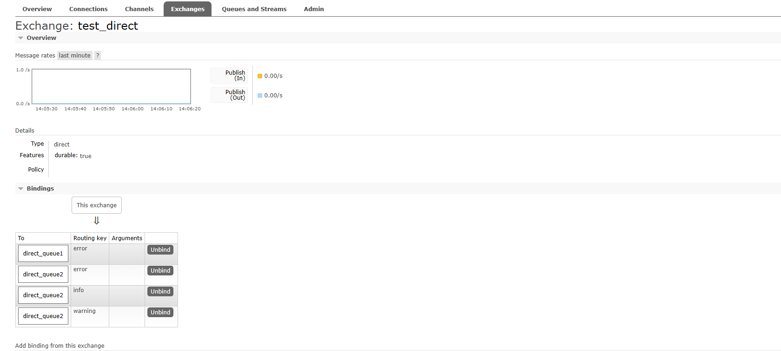781x351 pixels.
Task: Change the last minute message rates range
Action: [x=75, y=56]
